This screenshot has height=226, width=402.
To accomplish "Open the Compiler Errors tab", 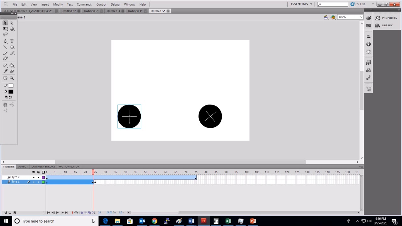I will tap(43, 167).
